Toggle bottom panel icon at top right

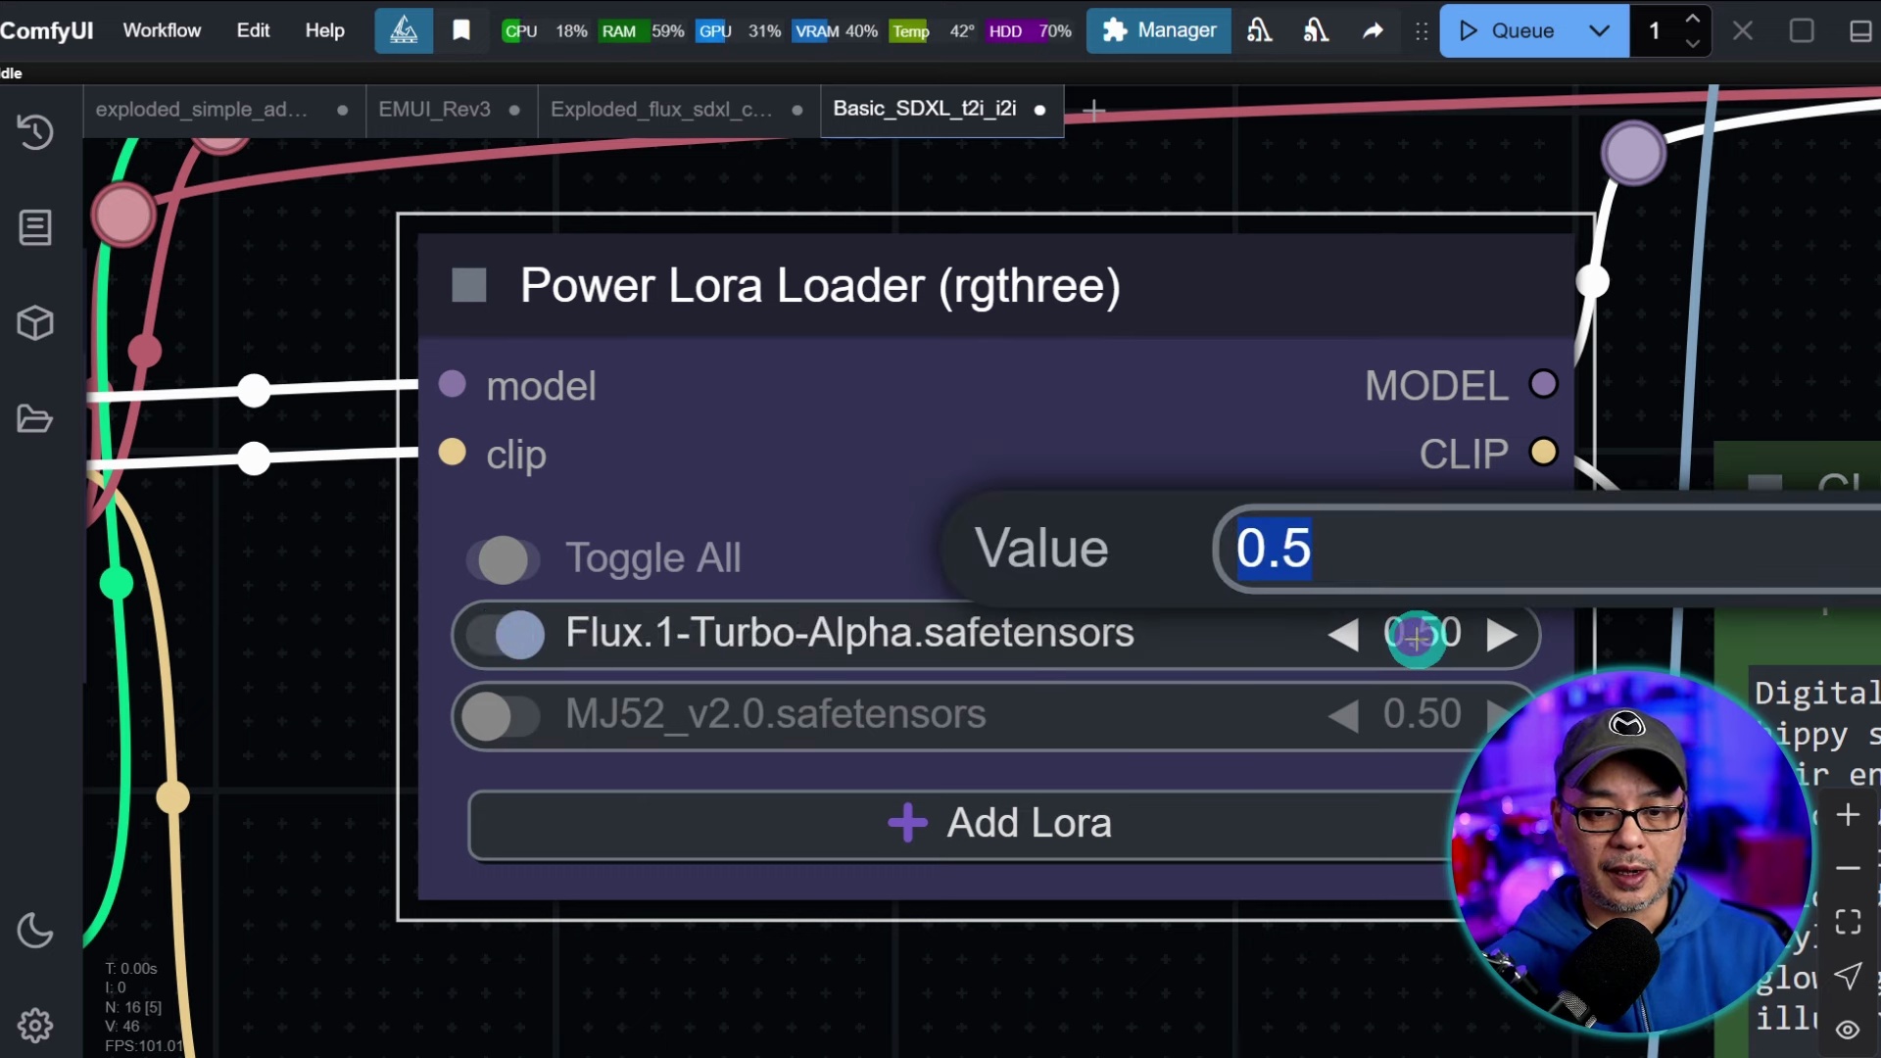click(1860, 30)
